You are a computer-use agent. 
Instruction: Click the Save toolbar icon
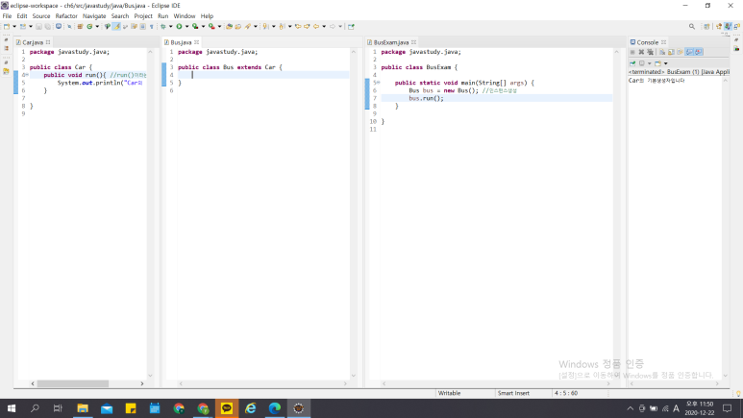coord(38,27)
